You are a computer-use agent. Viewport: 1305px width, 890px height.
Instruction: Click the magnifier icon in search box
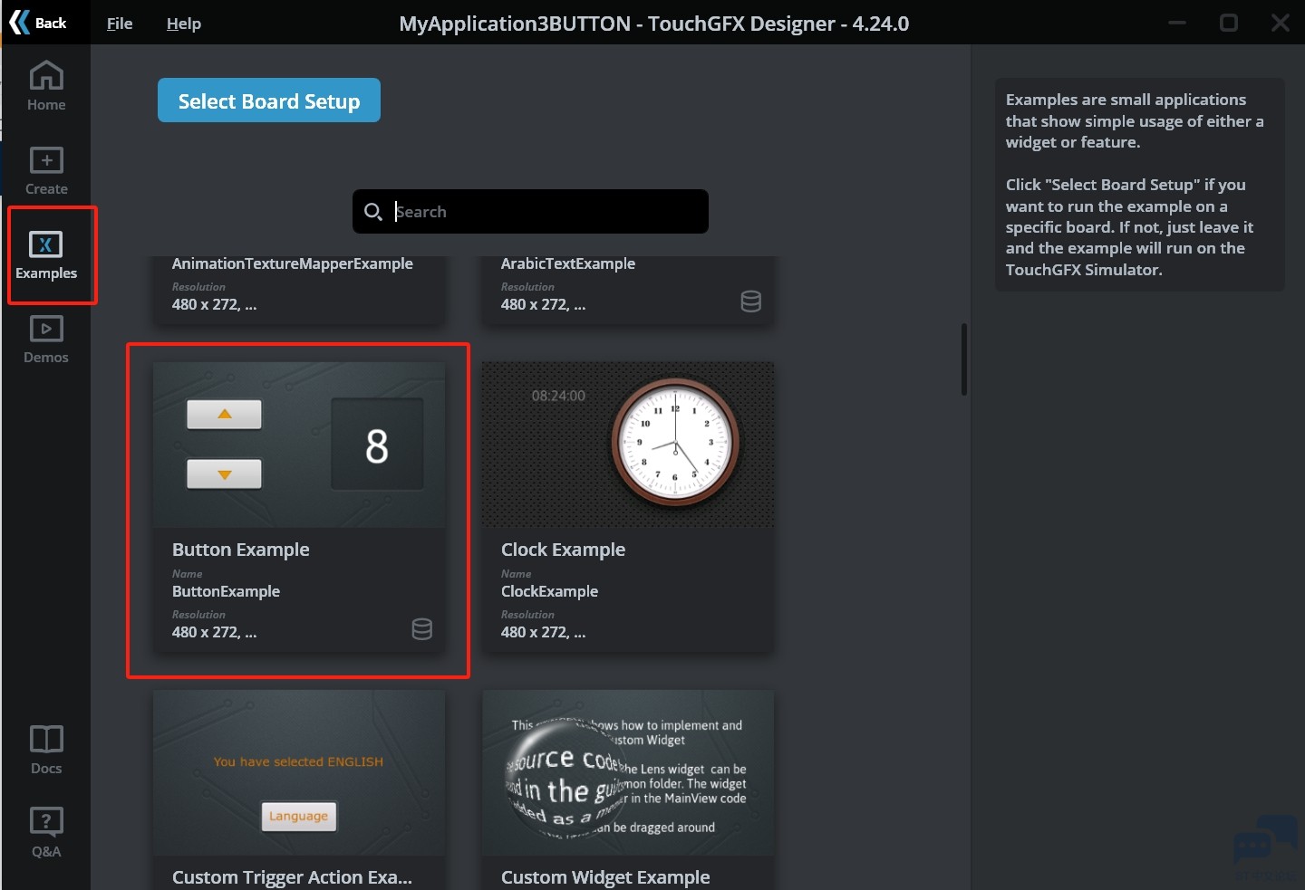point(372,212)
